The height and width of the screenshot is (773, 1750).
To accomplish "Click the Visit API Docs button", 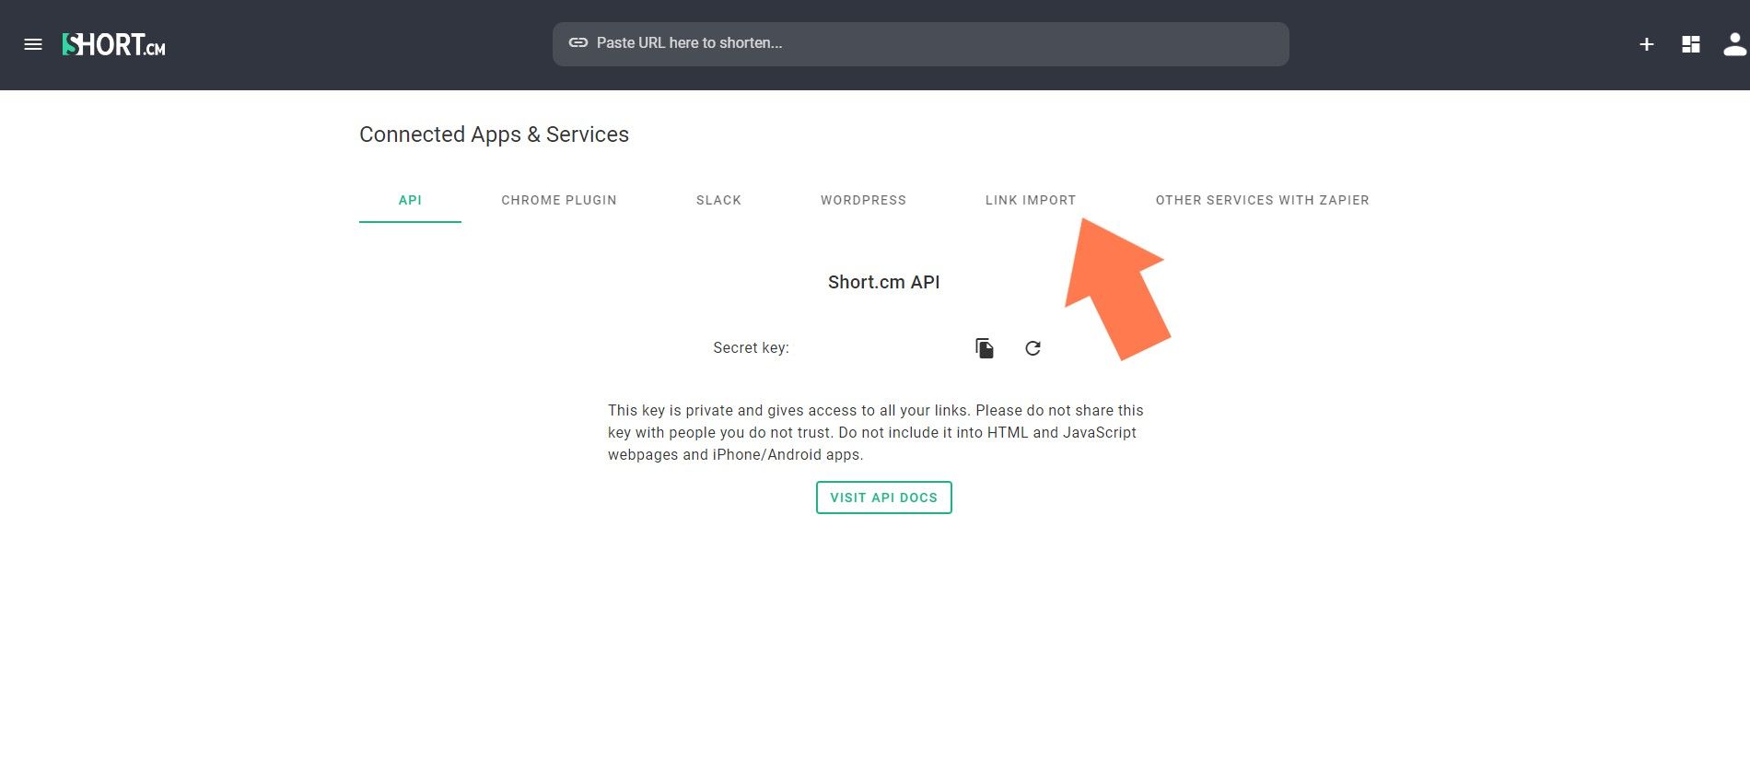I will coord(884,498).
